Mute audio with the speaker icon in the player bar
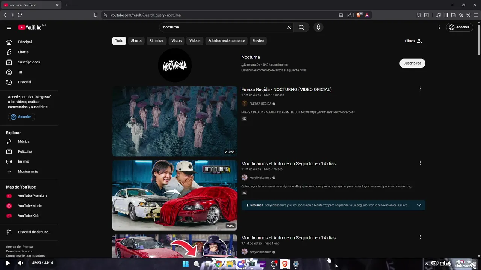The image size is (481, 270). [x=21, y=263]
